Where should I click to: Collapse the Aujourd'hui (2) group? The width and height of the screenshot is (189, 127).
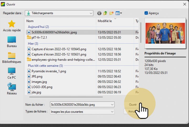(38, 27)
